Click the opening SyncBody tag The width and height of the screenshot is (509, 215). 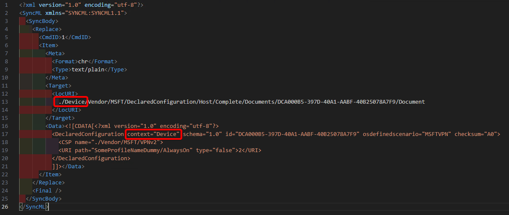42,21
